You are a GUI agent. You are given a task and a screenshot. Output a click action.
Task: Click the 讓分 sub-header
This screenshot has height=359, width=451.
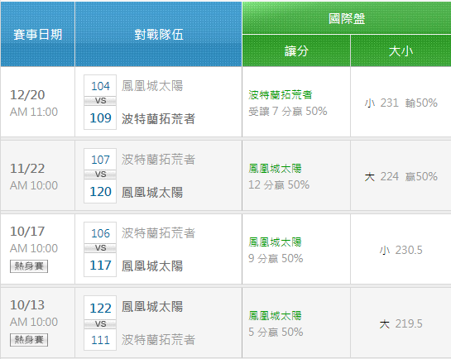[x=296, y=51]
